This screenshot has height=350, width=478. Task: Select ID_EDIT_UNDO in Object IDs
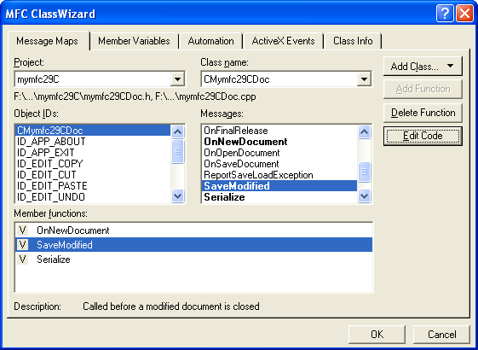tap(93, 197)
